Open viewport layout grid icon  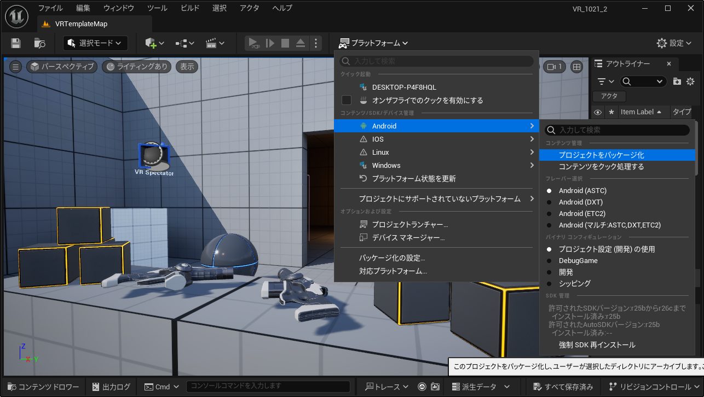point(577,66)
